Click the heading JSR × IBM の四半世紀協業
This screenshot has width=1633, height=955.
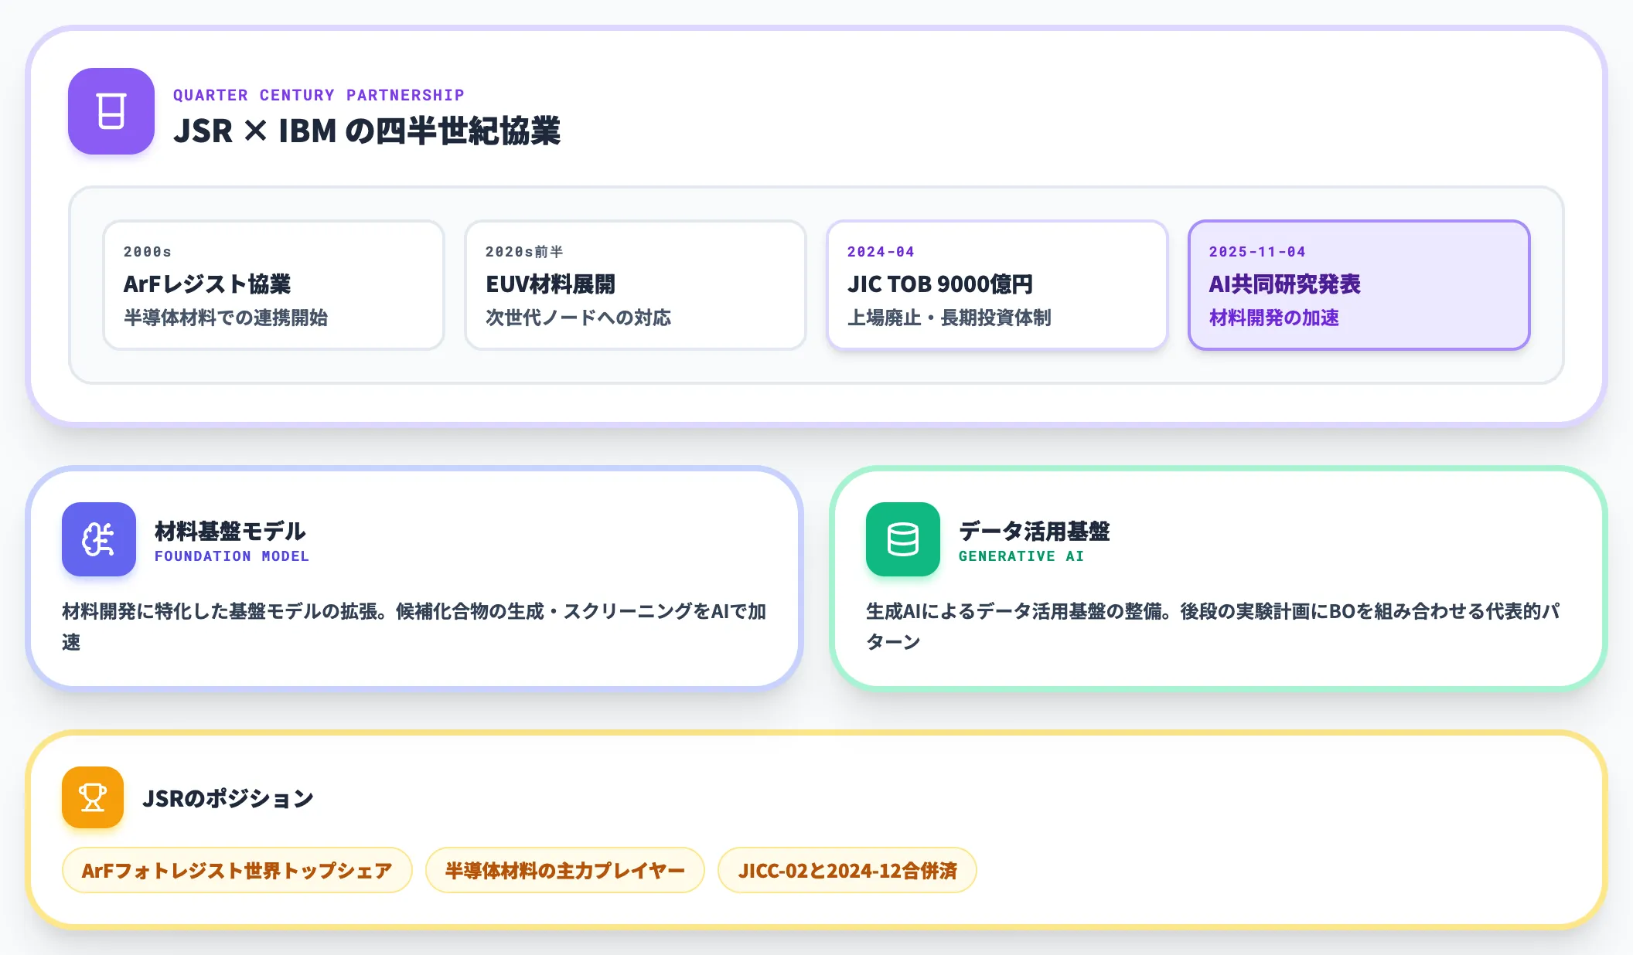pyautogui.click(x=366, y=131)
